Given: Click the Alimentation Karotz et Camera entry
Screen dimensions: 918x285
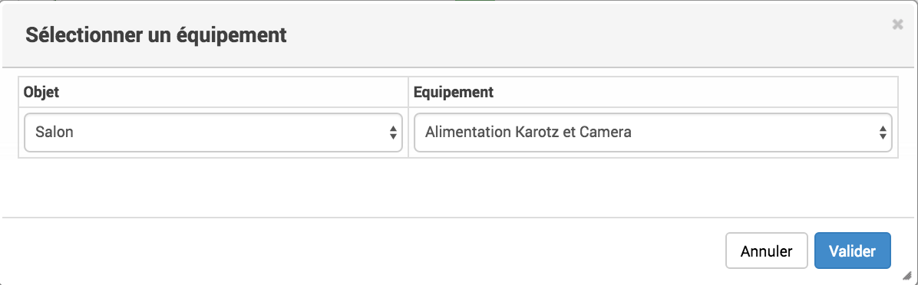Looking at the screenshot, I should pyautogui.click(x=528, y=133).
